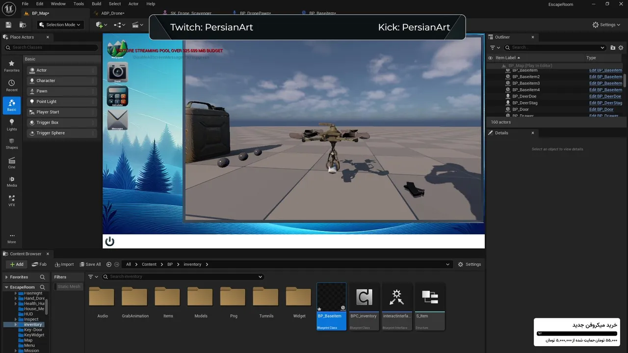Open the Edit BP_DeerStag link
The height and width of the screenshot is (353, 628).
pos(605,103)
